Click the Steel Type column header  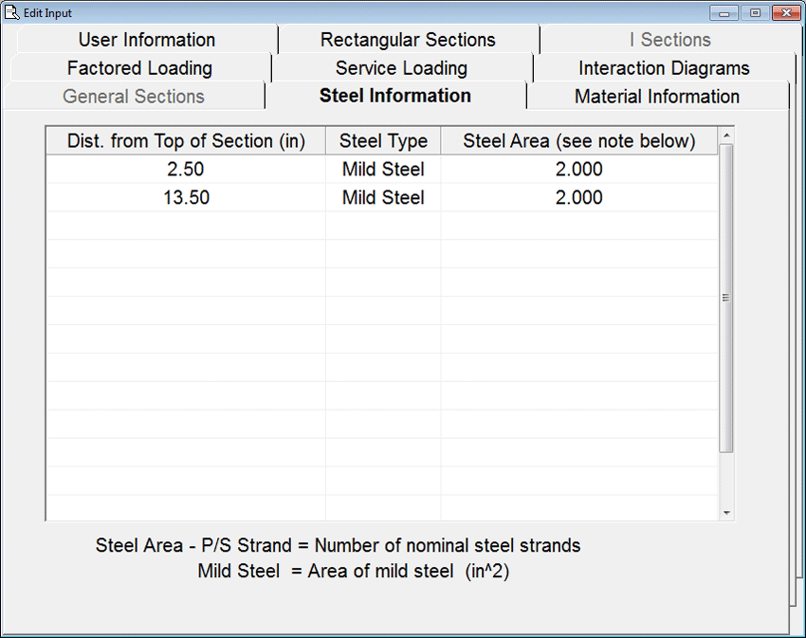383,141
